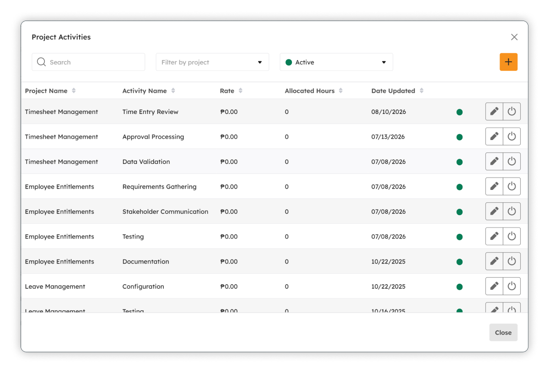Sort by Date Updated column
The image size is (549, 373).
(x=421, y=91)
